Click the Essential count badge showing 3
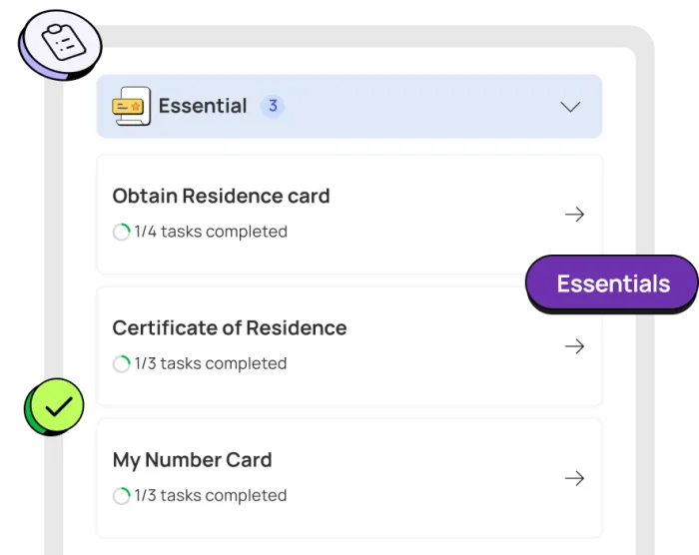The height and width of the screenshot is (555, 699). click(273, 106)
